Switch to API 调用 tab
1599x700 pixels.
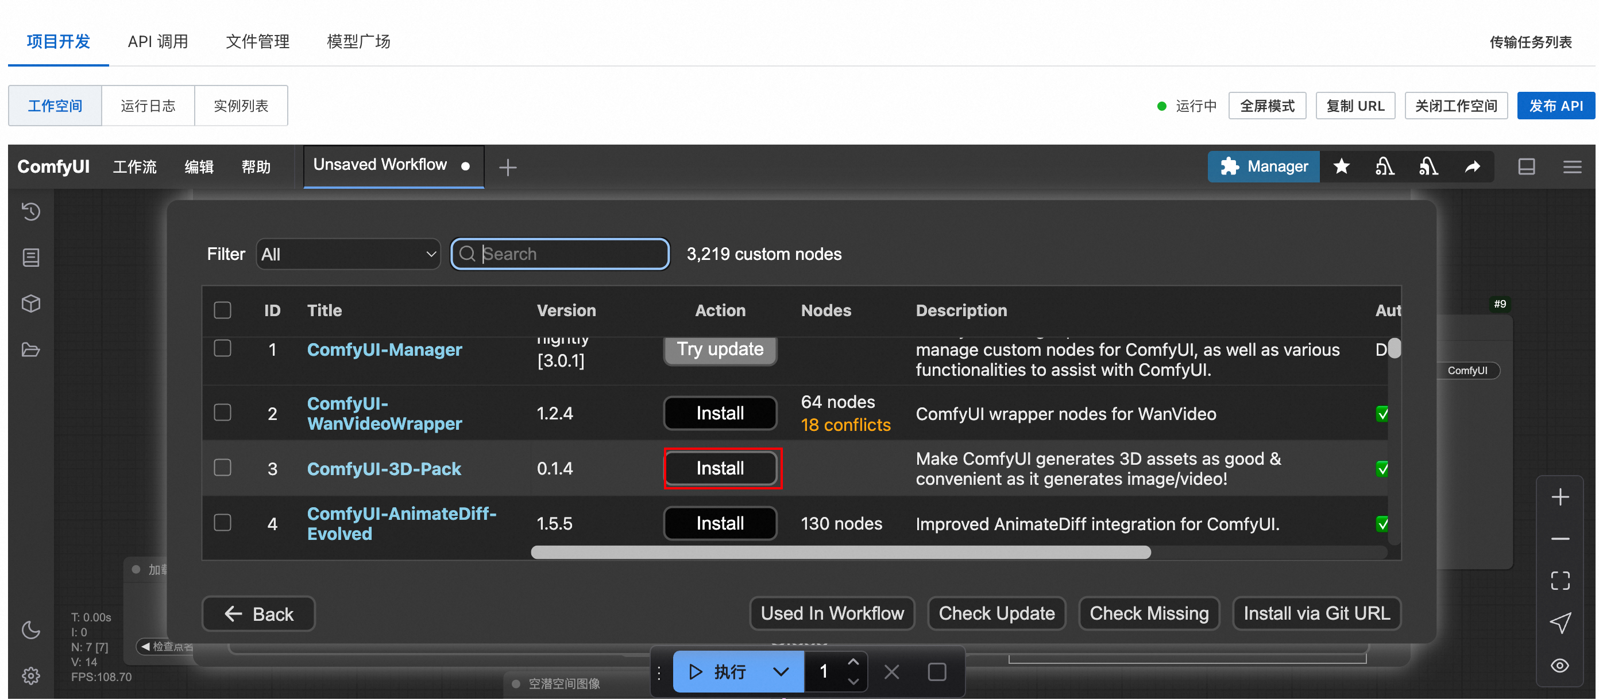[158, 41]
